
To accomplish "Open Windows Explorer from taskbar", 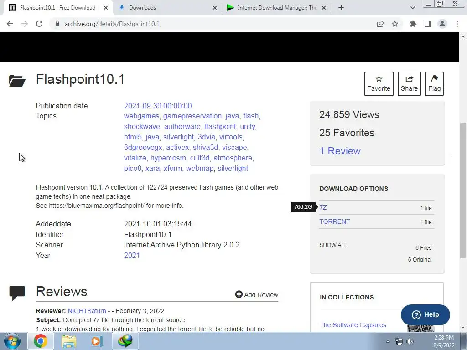I will (x=69, y=341).
